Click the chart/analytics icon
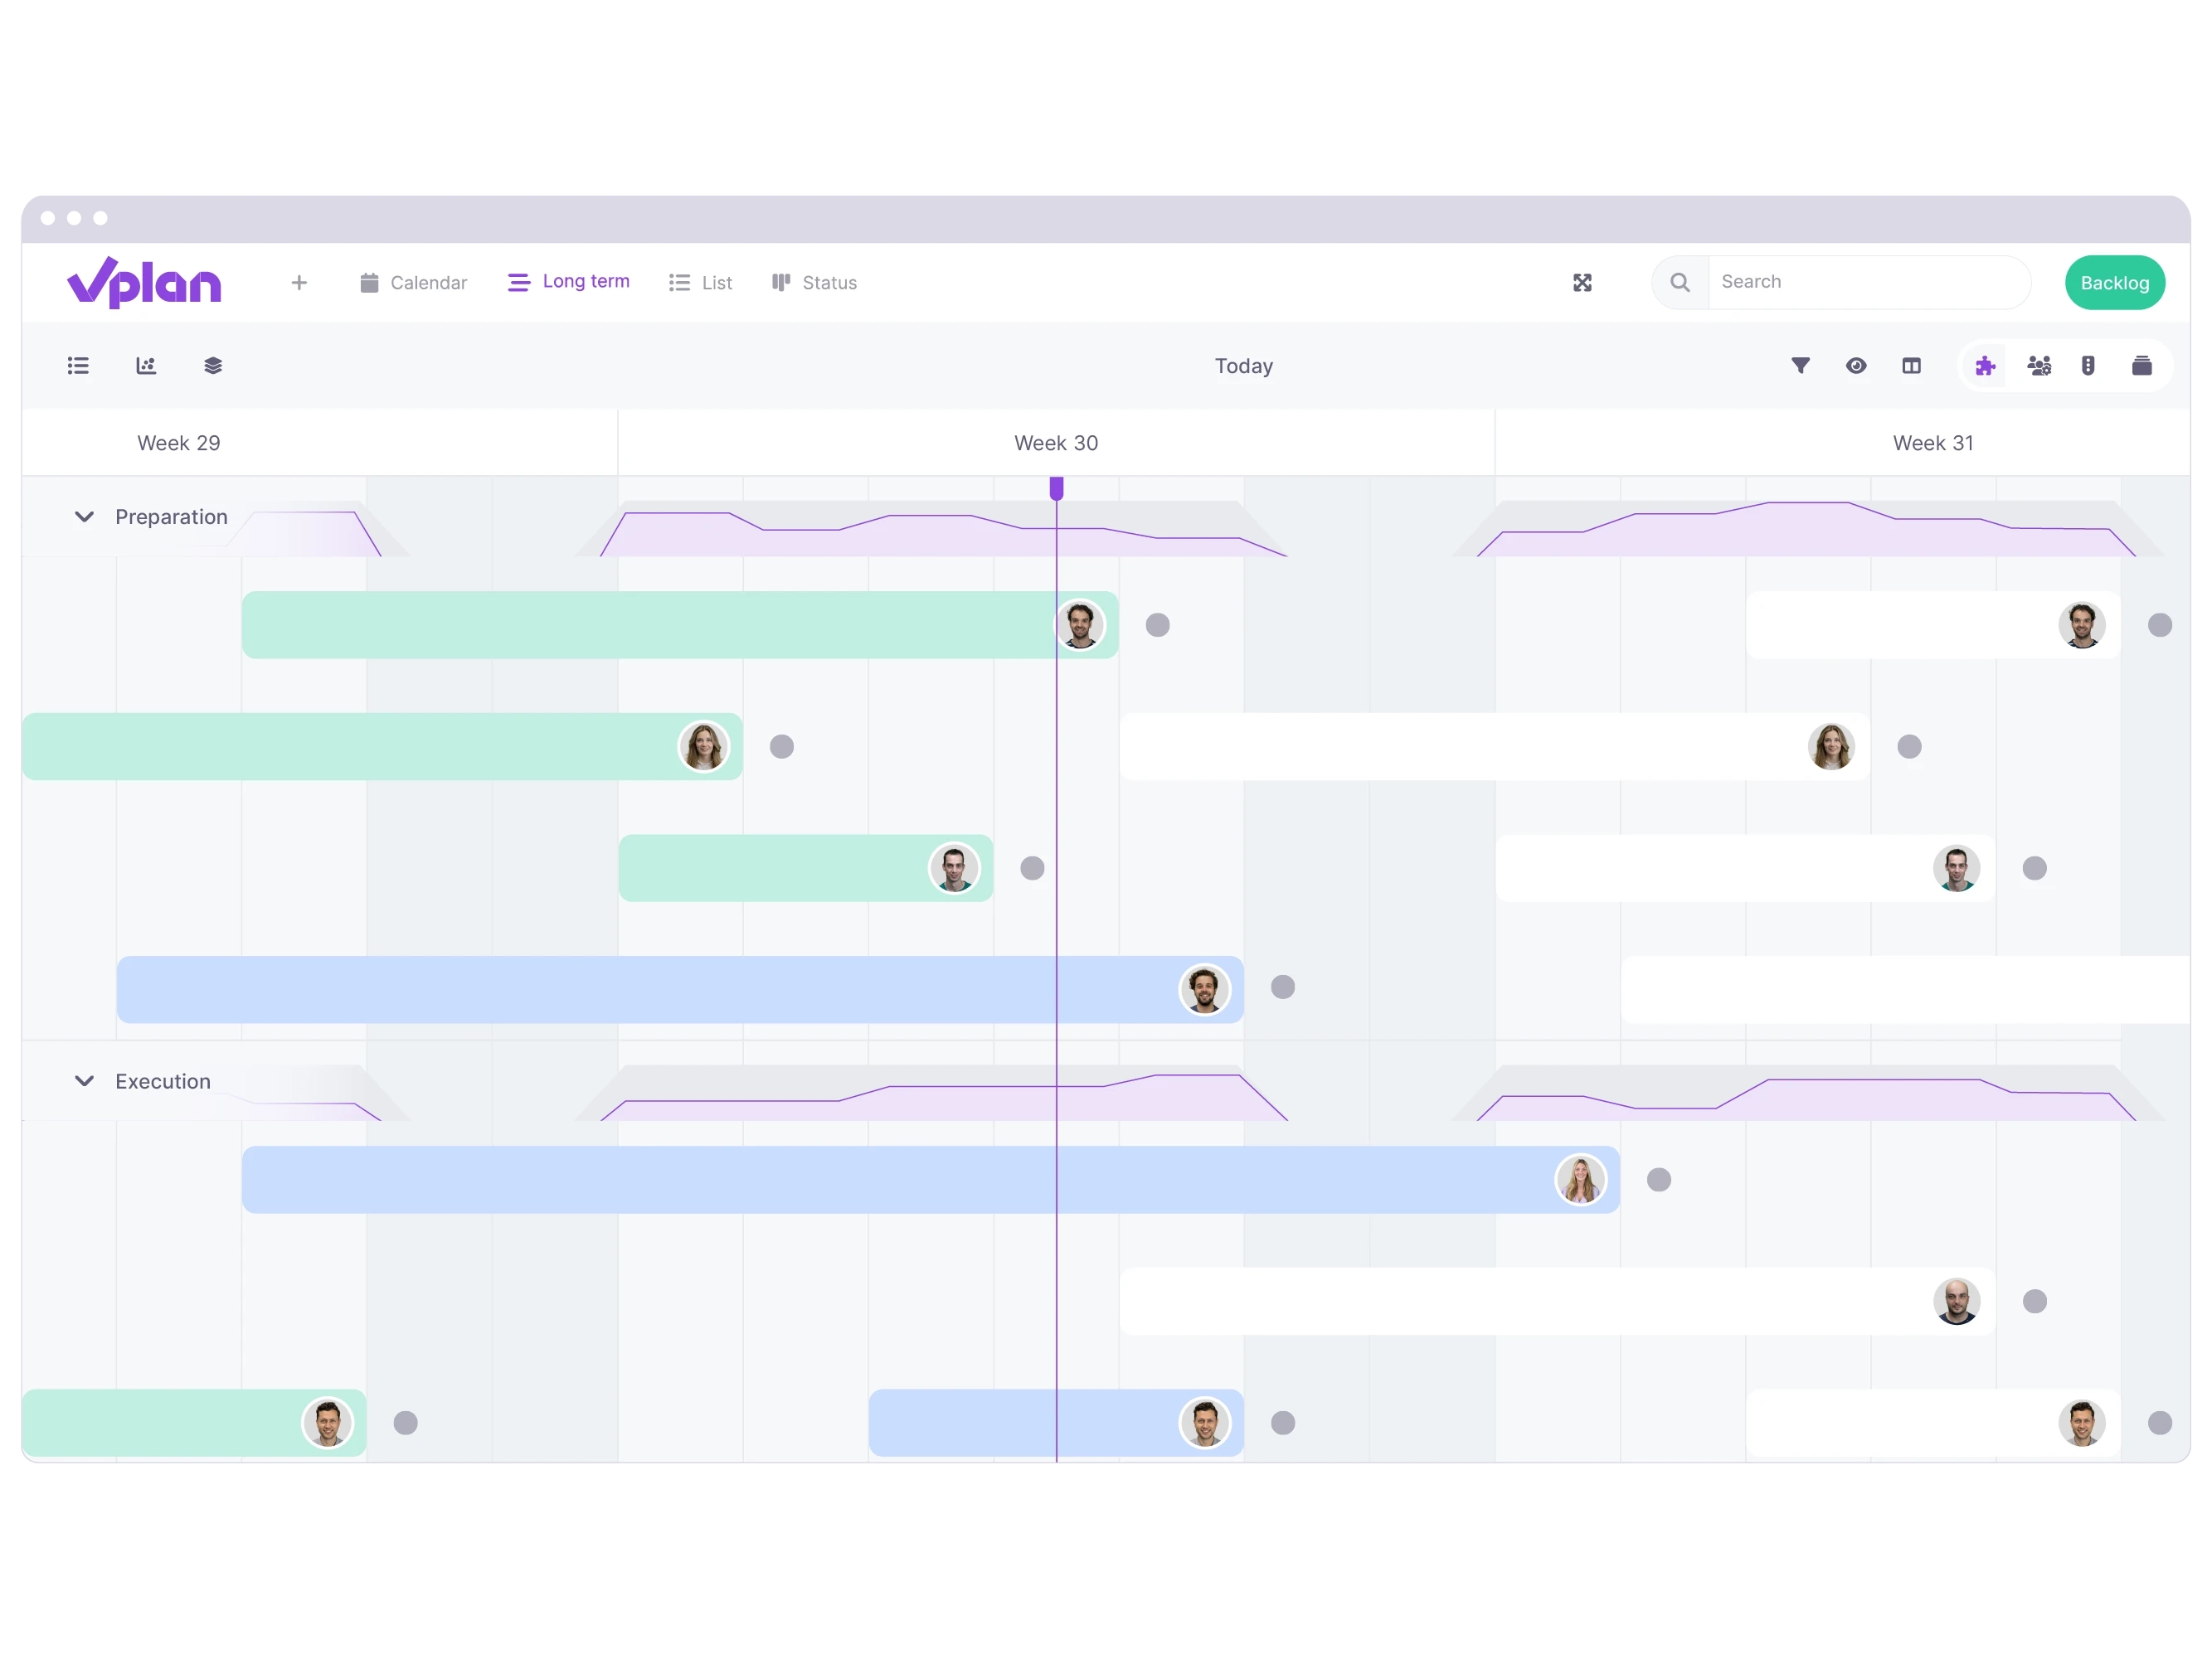The width and height of the screenshot is (2212, 1659). tap(148, 364)
